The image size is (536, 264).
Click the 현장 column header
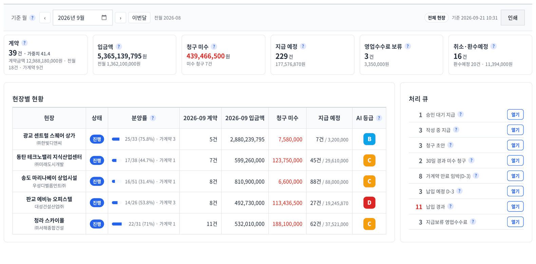(49, 118)
